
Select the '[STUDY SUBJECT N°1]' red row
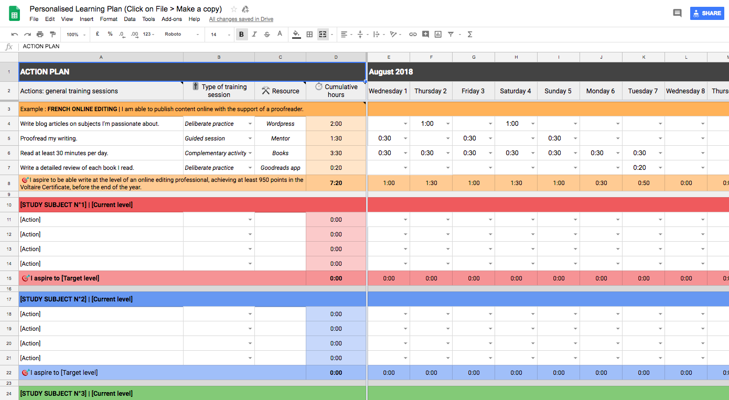pyautogui.click(x=192, y=204)
